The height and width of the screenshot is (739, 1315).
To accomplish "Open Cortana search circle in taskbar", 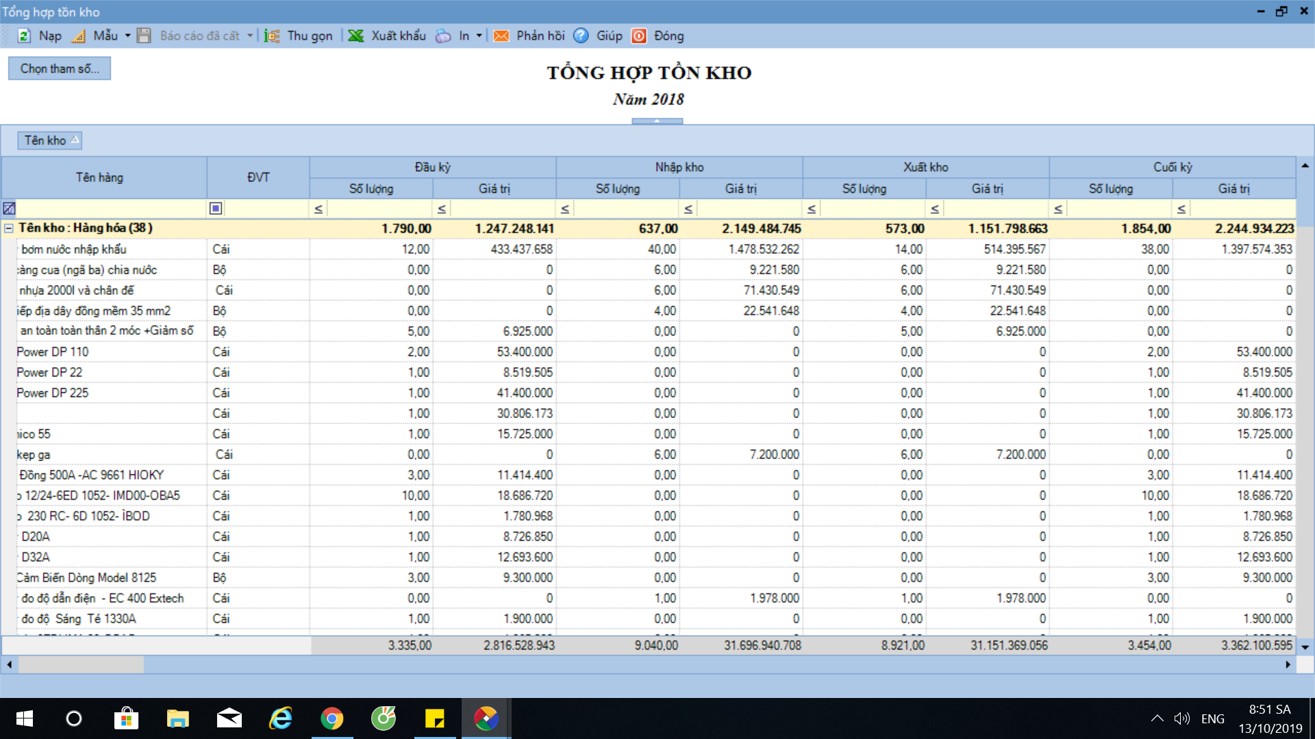I will point(74,718).
